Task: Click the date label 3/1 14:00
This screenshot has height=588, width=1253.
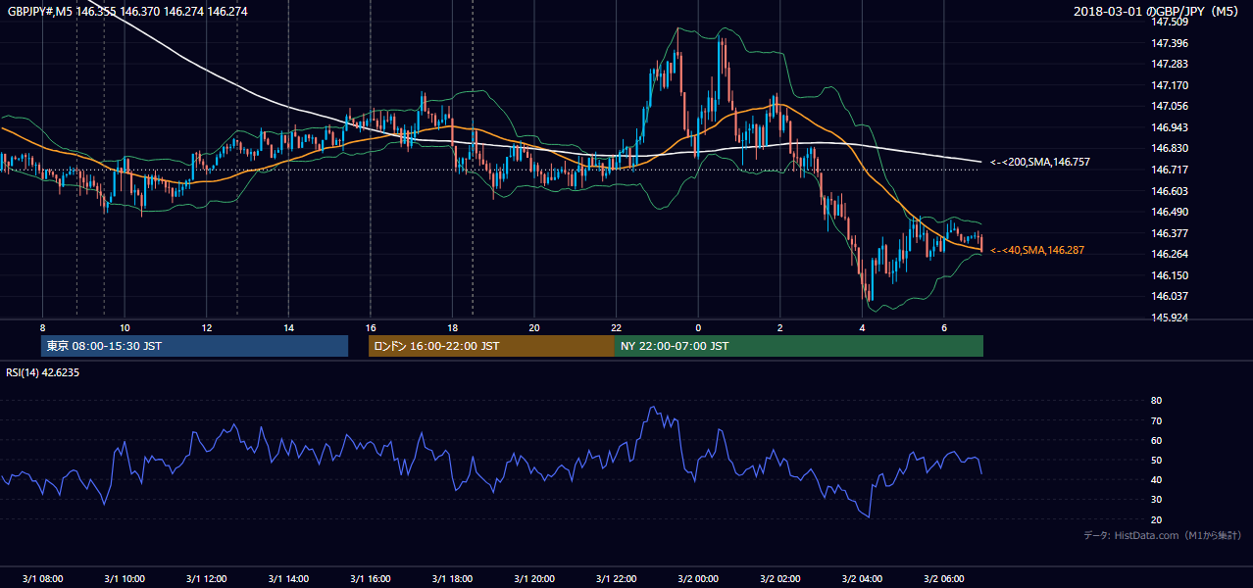Action: pos(288,578)
